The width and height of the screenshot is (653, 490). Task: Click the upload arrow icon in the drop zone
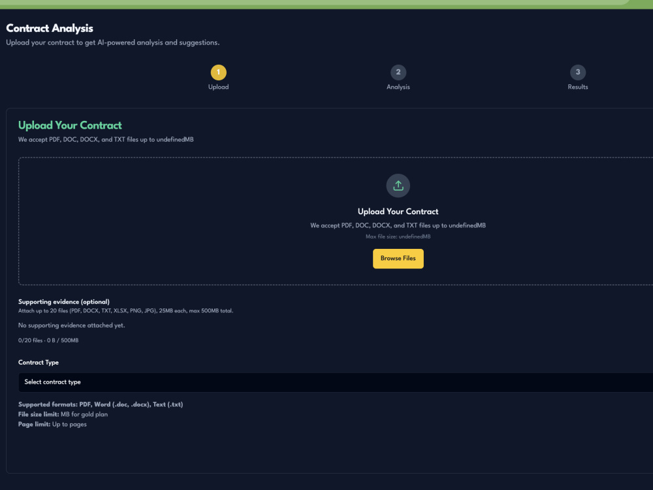pyautogui.click(x=398, y=186)
